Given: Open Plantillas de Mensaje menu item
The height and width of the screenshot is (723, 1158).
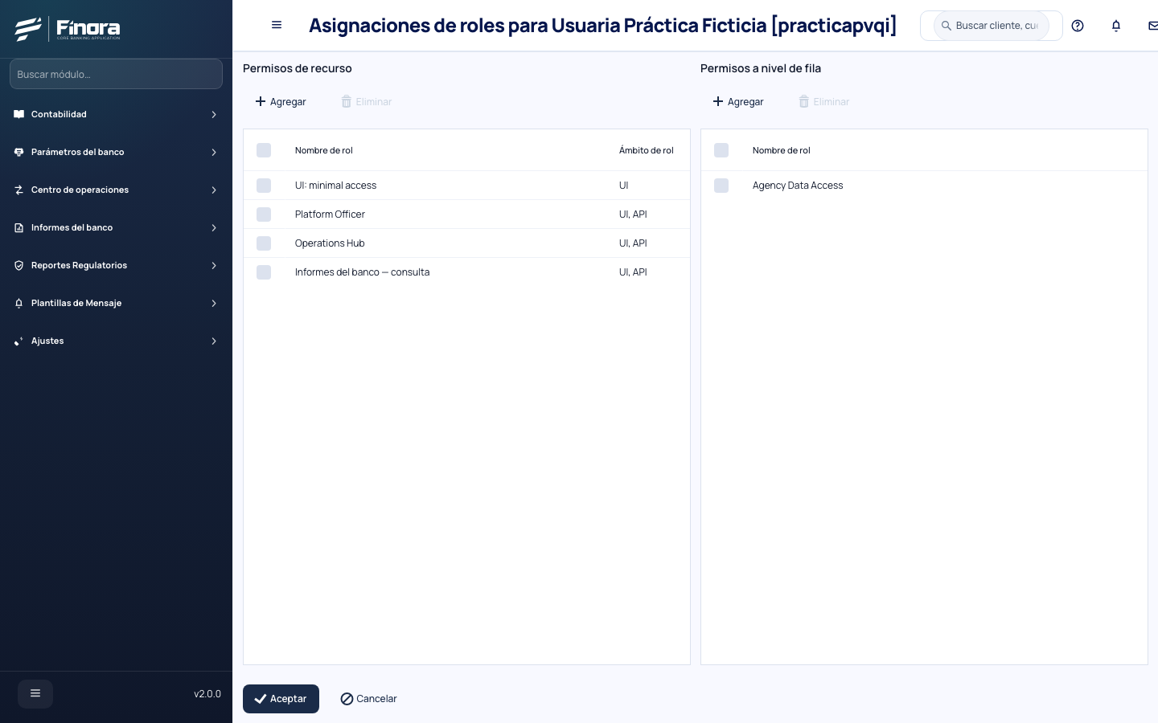Looking at the screenshot, I should [116, 303].
